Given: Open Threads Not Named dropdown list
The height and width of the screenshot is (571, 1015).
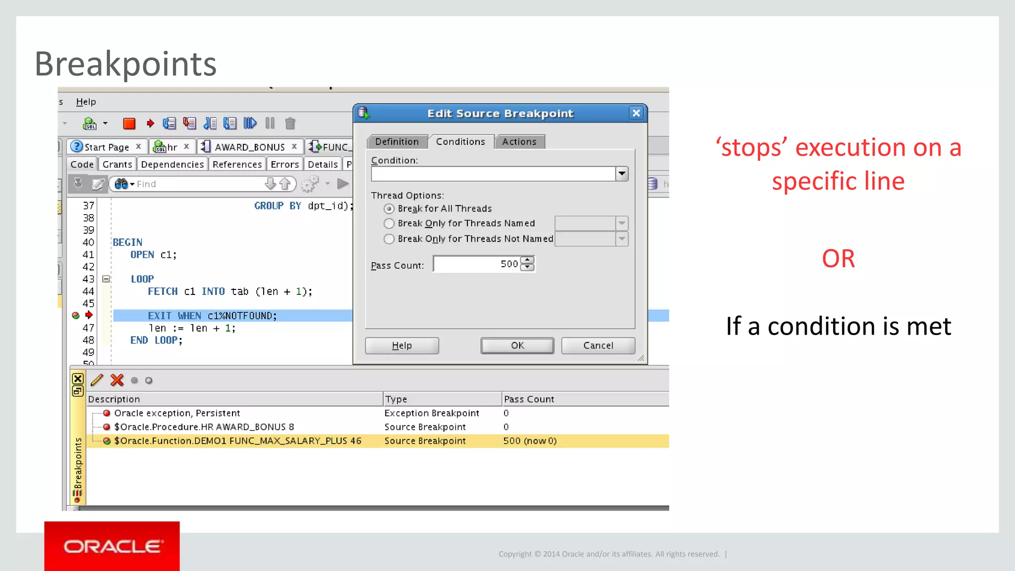Looking at the screenshot, I should (x=622, y=239).
